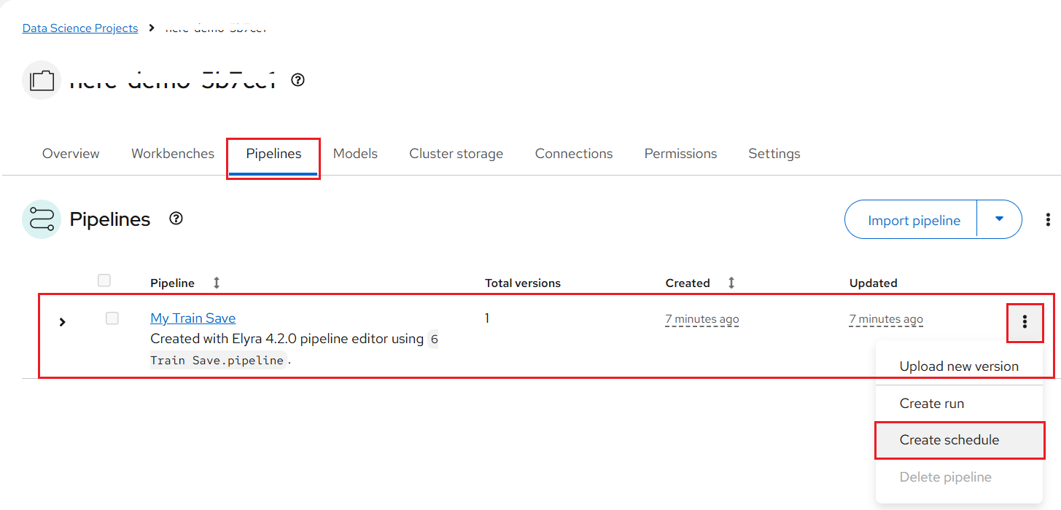
Task: Click the project folder icon
Action: click(x=42, y=80)
